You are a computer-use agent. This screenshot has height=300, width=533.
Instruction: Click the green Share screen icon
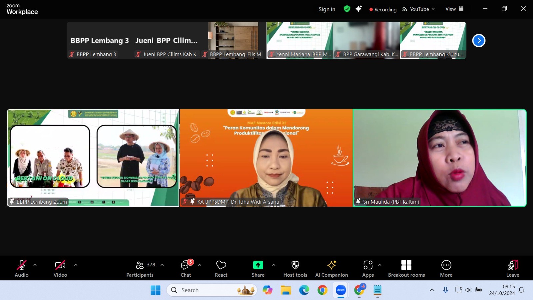click(258, 265)
